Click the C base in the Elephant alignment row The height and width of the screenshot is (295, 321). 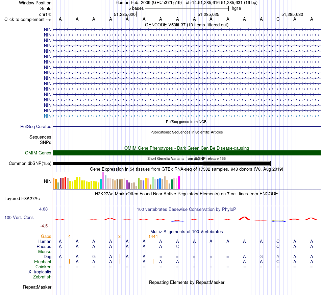(x=278, y=262)
